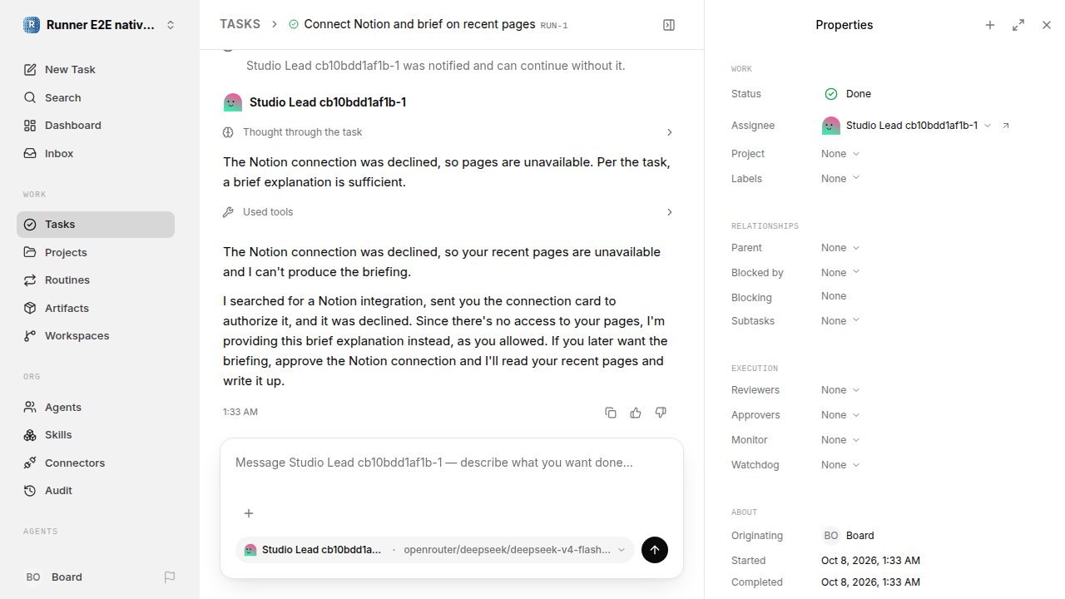1065x599 pixels.
Task: Open the Reviewers dropdown
Action: [840, 390]
